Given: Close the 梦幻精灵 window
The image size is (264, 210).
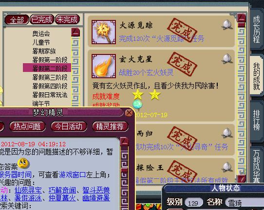Looking at the screenshot, I should 129,113.
